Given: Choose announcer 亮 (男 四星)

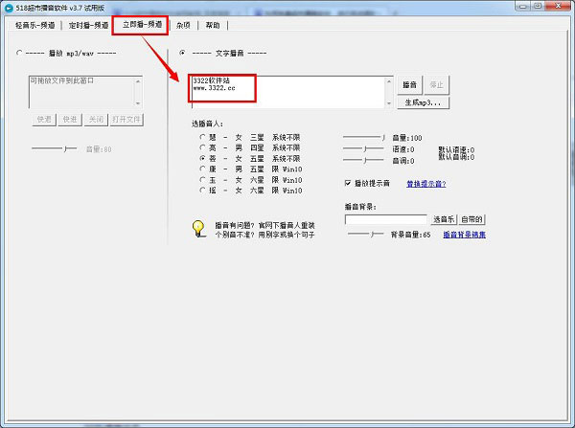Looking at the screenshot, I should click(x=200, y=147).
